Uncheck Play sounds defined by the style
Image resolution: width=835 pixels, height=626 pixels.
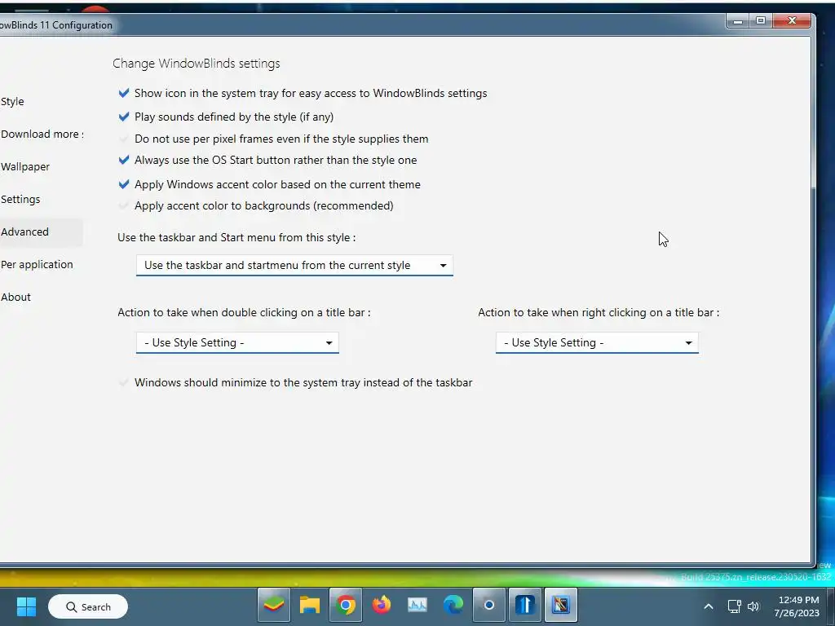point(124,117)
